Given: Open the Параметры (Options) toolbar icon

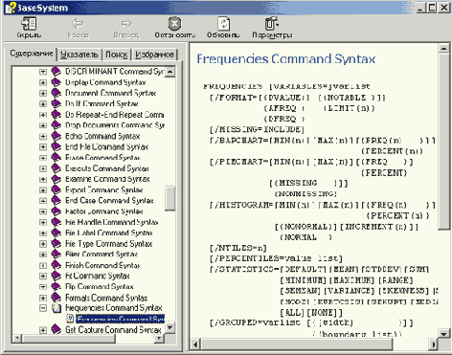Looking at the screenshot, I should 272,24.
